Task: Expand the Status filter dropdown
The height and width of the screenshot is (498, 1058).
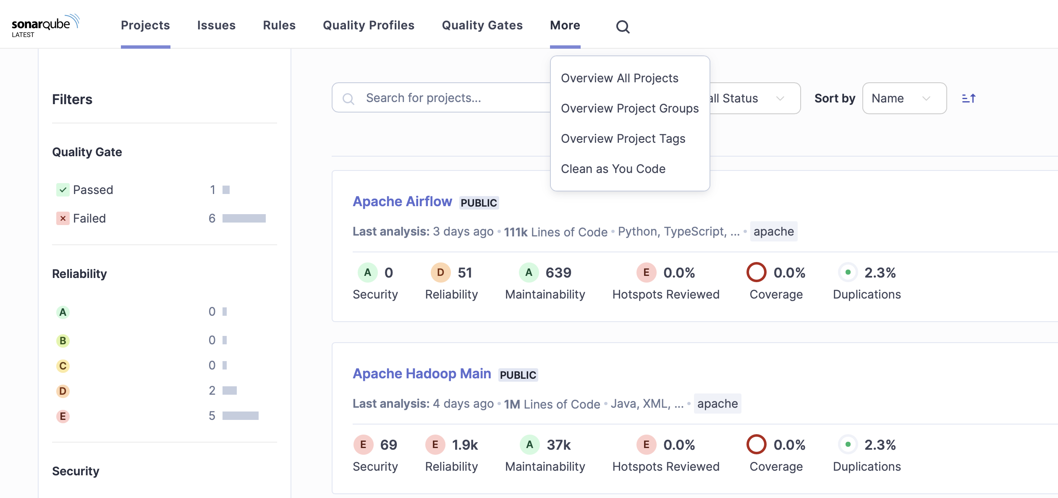Action: point(754,98)
